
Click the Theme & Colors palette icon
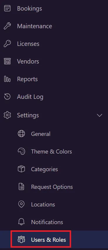pyautogui.click(x=21, y=151)
